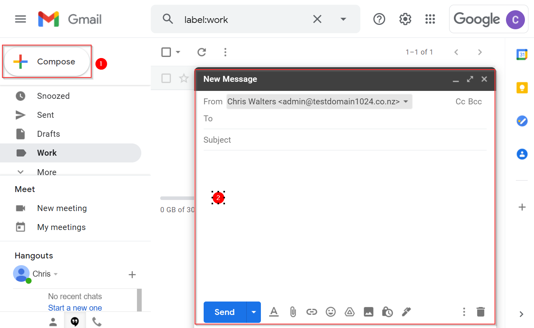Screen dimensions: 534x328
Task: Open formatting options text icon
Action: pyautogui.click(x=274, y=312)
